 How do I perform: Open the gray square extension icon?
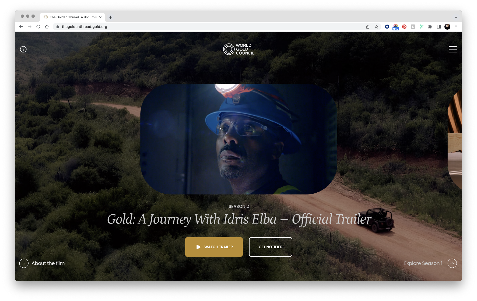[413, 27]
